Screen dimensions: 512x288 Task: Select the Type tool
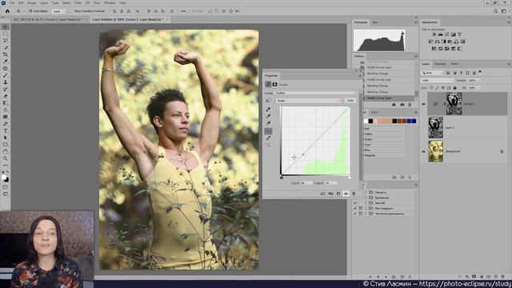tap(6, 130)
